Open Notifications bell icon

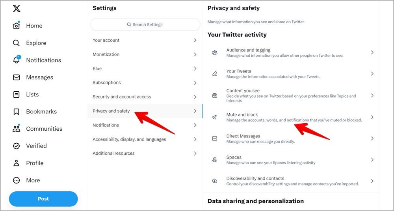(16, 60)
